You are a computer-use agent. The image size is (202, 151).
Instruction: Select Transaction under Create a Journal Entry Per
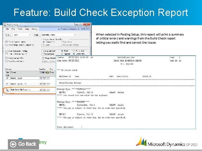pos(44,42)
